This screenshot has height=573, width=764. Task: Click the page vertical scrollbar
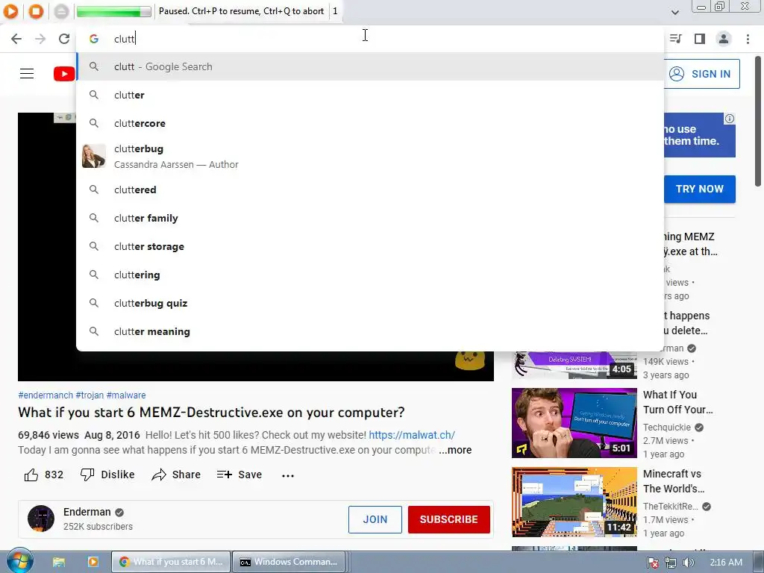758,122
